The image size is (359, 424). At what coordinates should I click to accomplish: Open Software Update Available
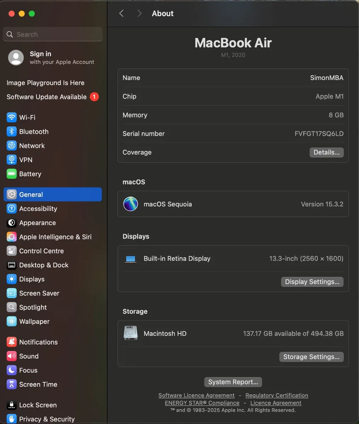coord(46,97)
